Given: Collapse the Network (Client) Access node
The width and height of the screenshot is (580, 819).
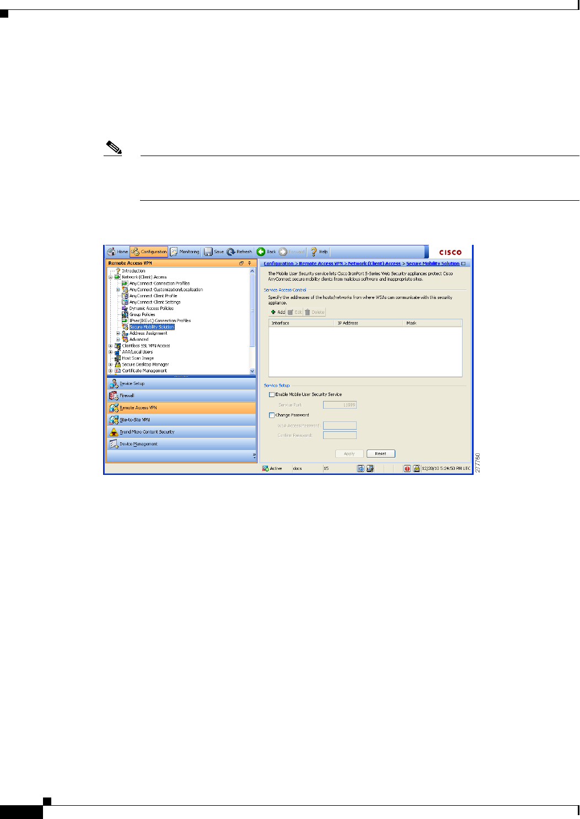Looking at the screenshot, I should tap(110, 277).
